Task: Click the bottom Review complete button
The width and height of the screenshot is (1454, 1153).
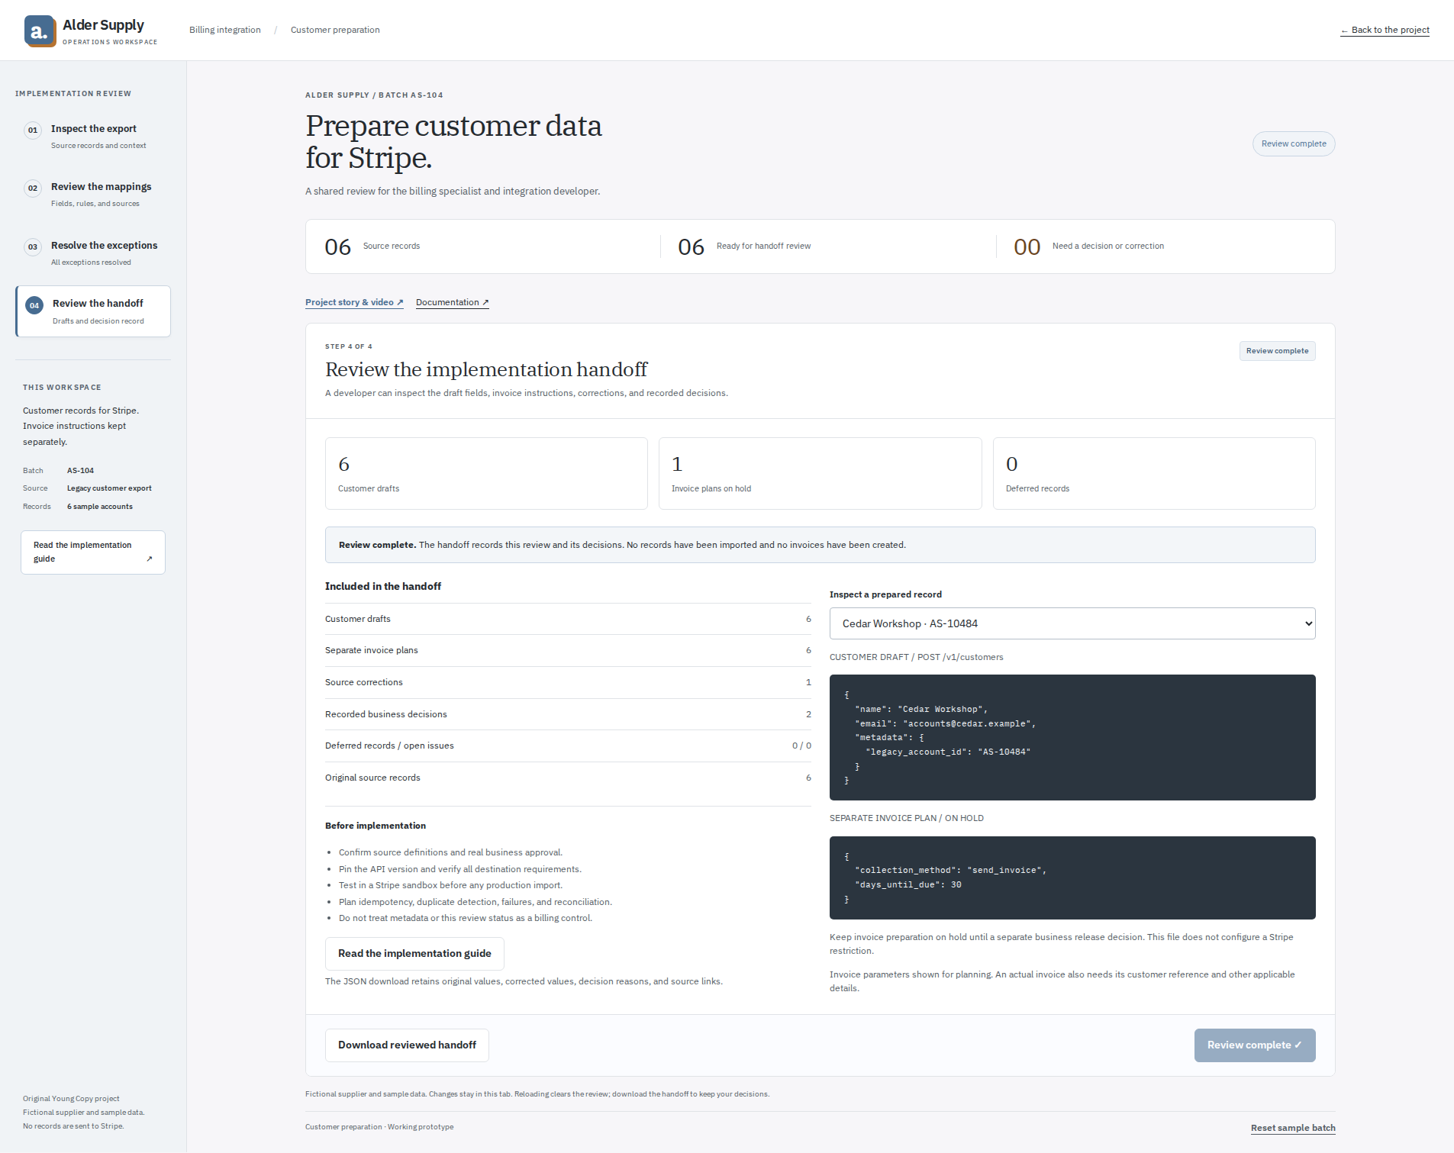Action: pos(1255,1045)
